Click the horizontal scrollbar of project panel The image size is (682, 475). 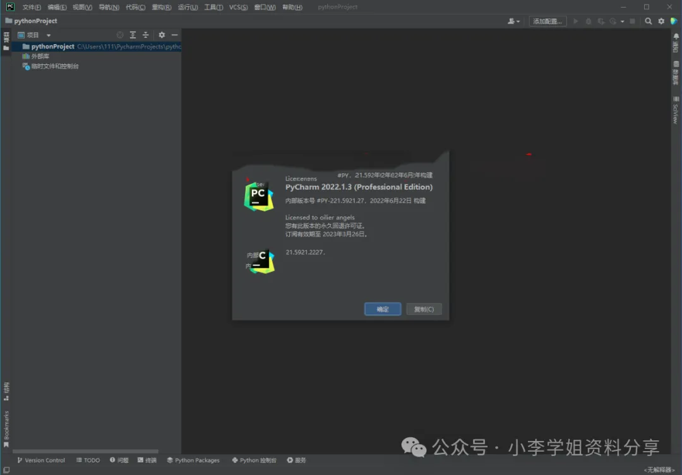point(85,451)
